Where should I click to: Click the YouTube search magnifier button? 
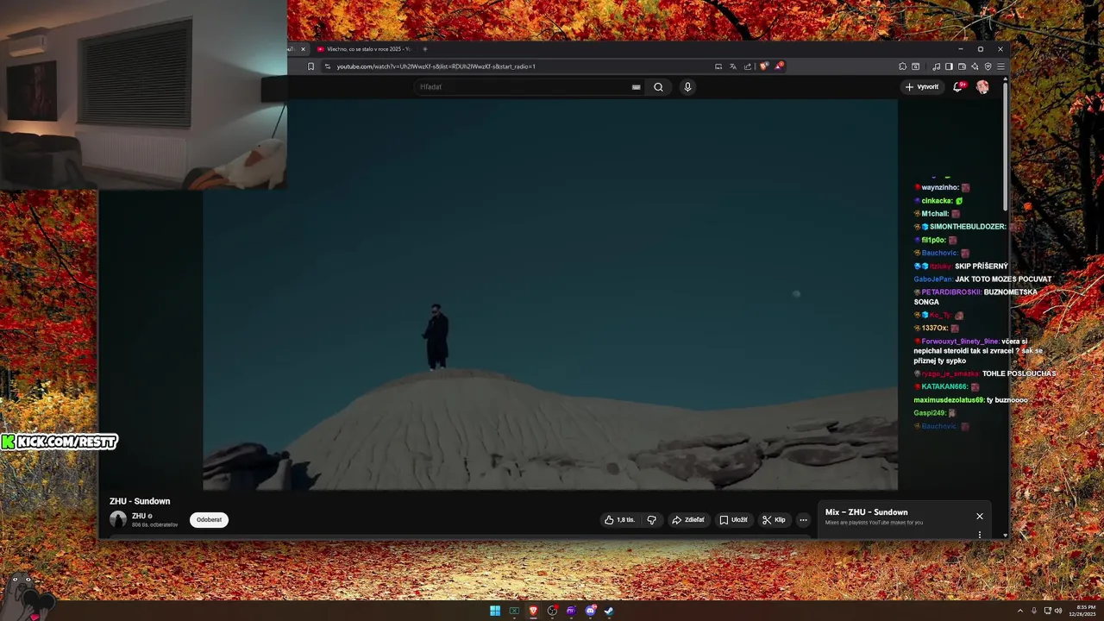658,87
